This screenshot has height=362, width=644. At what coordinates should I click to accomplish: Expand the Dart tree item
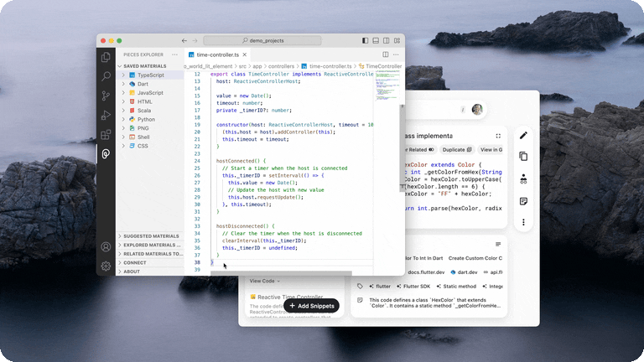pos(123,84)
